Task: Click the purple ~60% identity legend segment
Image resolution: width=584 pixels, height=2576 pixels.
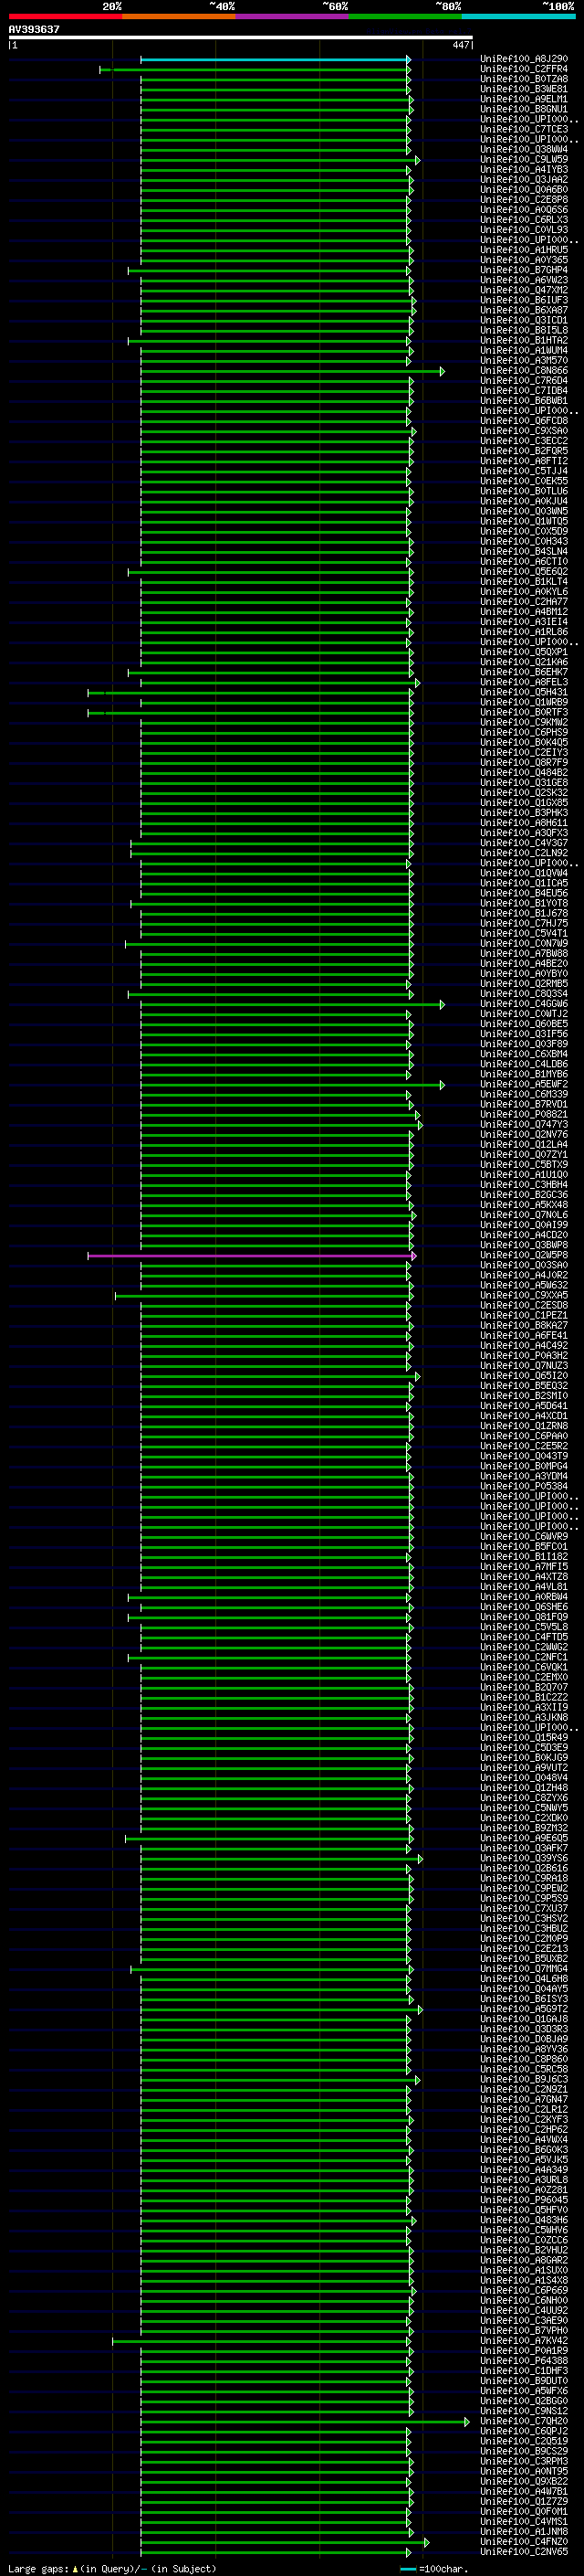Action: [x=291, y=17]
